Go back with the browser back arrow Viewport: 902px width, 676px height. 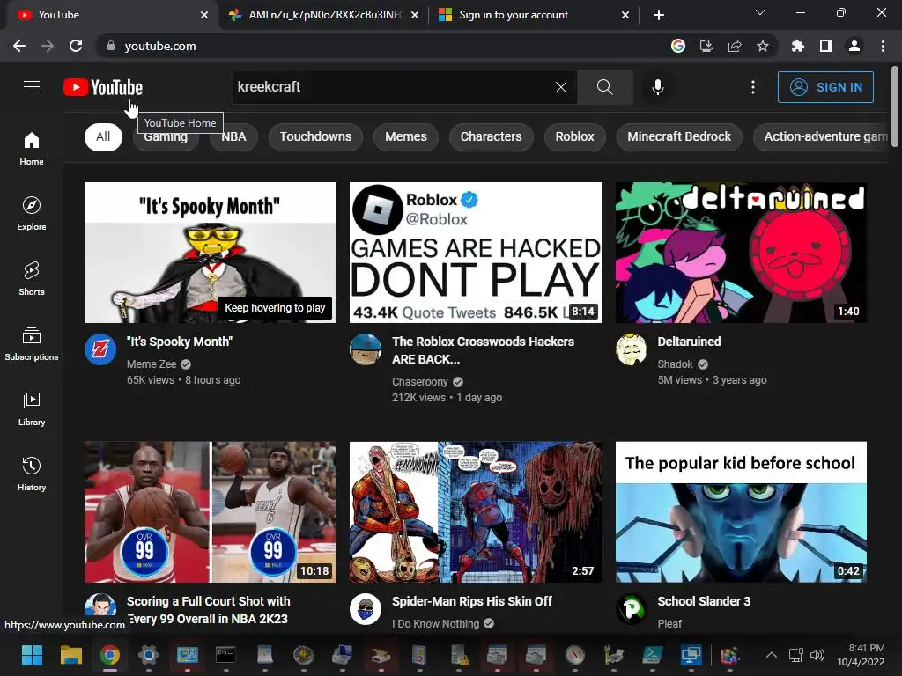[19, 46]
